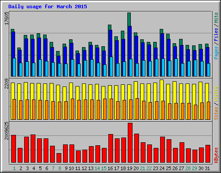Click day label 6 on the axis
This screenshot has width=221, height=173.
[47, 168]
